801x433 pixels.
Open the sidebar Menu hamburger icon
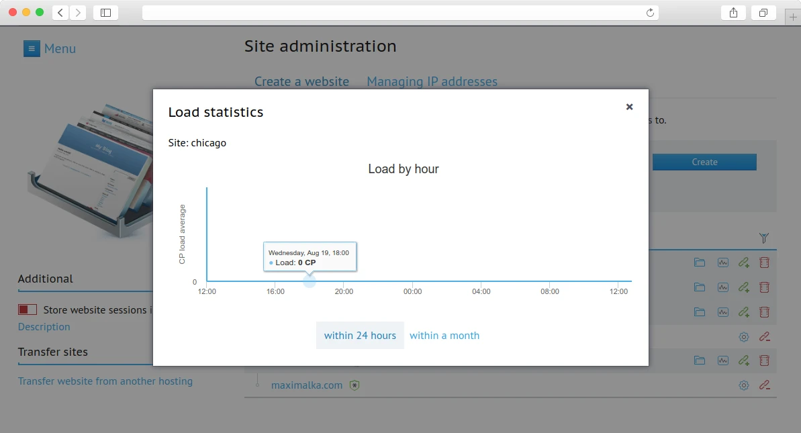[32, 48]
